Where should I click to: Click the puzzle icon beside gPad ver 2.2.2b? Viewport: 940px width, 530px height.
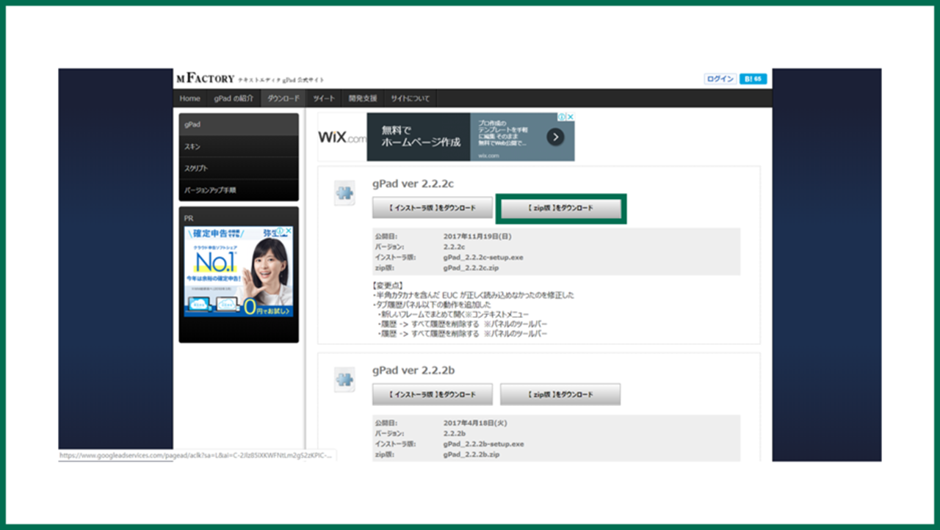(344, 380)
